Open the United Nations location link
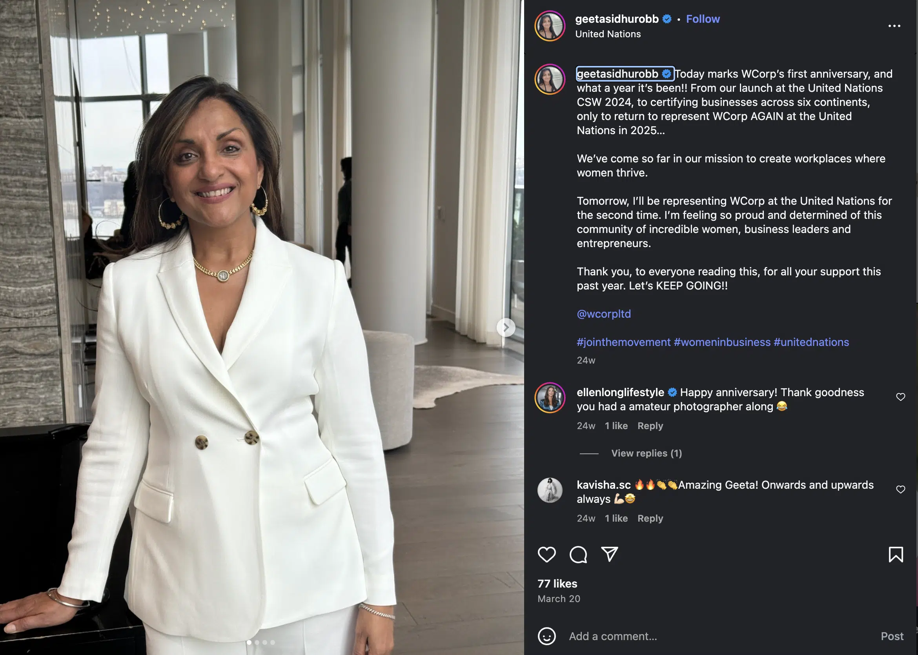Image resolution: width=918 pixels, height=655 pixels. [x=608, y=34]
